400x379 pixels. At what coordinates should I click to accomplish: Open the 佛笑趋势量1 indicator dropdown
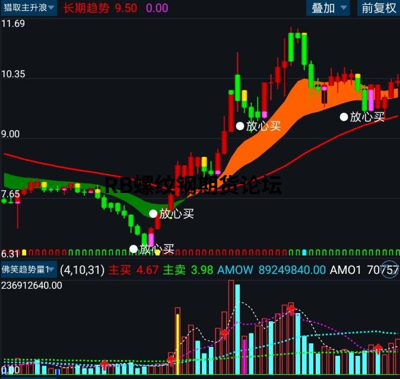[28, 269]
